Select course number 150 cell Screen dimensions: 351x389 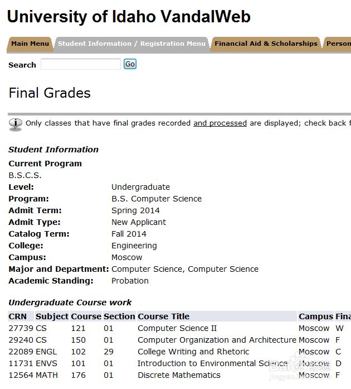pos(78,340)
